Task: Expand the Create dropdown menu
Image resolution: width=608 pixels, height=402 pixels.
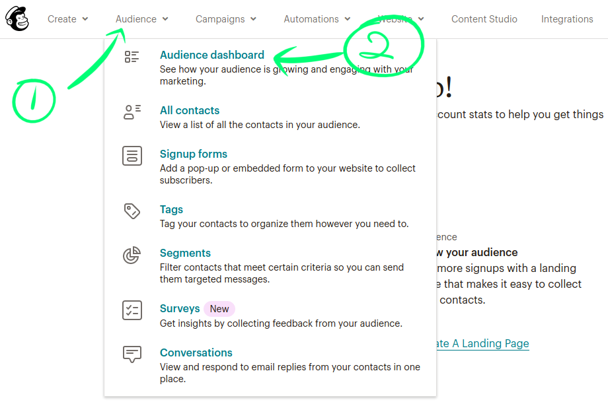Action: coord(67,19)
